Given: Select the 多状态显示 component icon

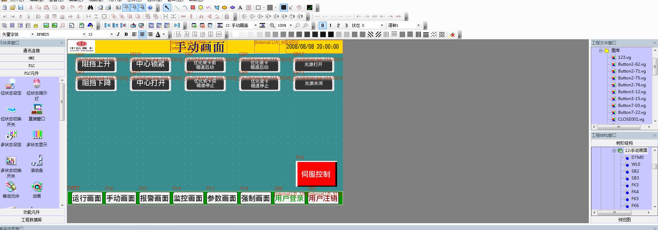Looking at the screenshot, I should (x=37, y=136).
